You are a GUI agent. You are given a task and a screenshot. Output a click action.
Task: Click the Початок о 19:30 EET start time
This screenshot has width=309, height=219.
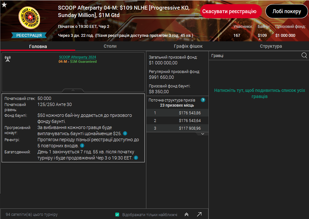tap(84, 26)
